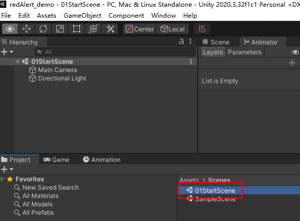Image resolution: width=300 pixels, height=221 pixels.
Task: Lock the Hierarchy panel
Action: coord(182,41)
